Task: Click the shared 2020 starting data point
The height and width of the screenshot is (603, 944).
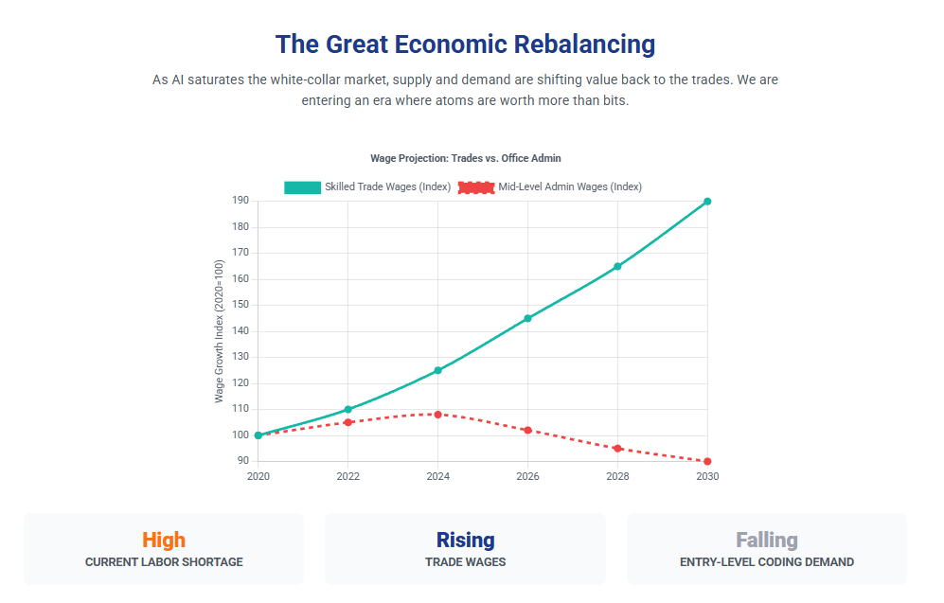Action: (258, 435)
